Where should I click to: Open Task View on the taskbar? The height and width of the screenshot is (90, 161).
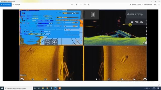(x=39, y=88)
